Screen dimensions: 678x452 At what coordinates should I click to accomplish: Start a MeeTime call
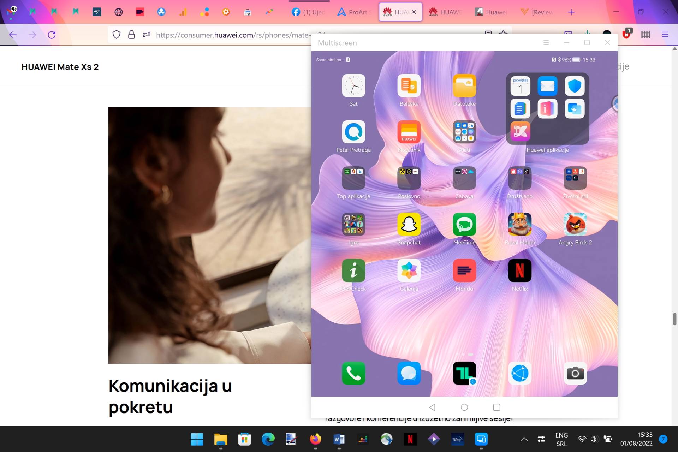[464, 225]
